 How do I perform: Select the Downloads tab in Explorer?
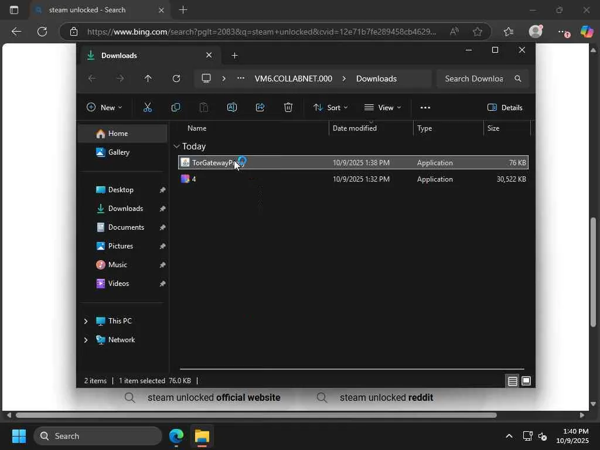[149, 56]
